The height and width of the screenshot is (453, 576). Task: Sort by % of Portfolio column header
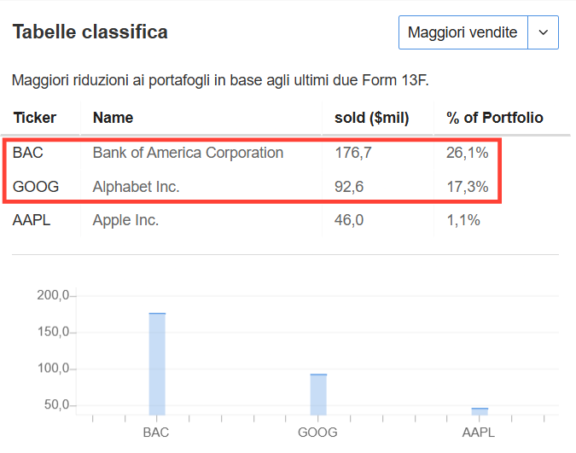click(494, 118)
